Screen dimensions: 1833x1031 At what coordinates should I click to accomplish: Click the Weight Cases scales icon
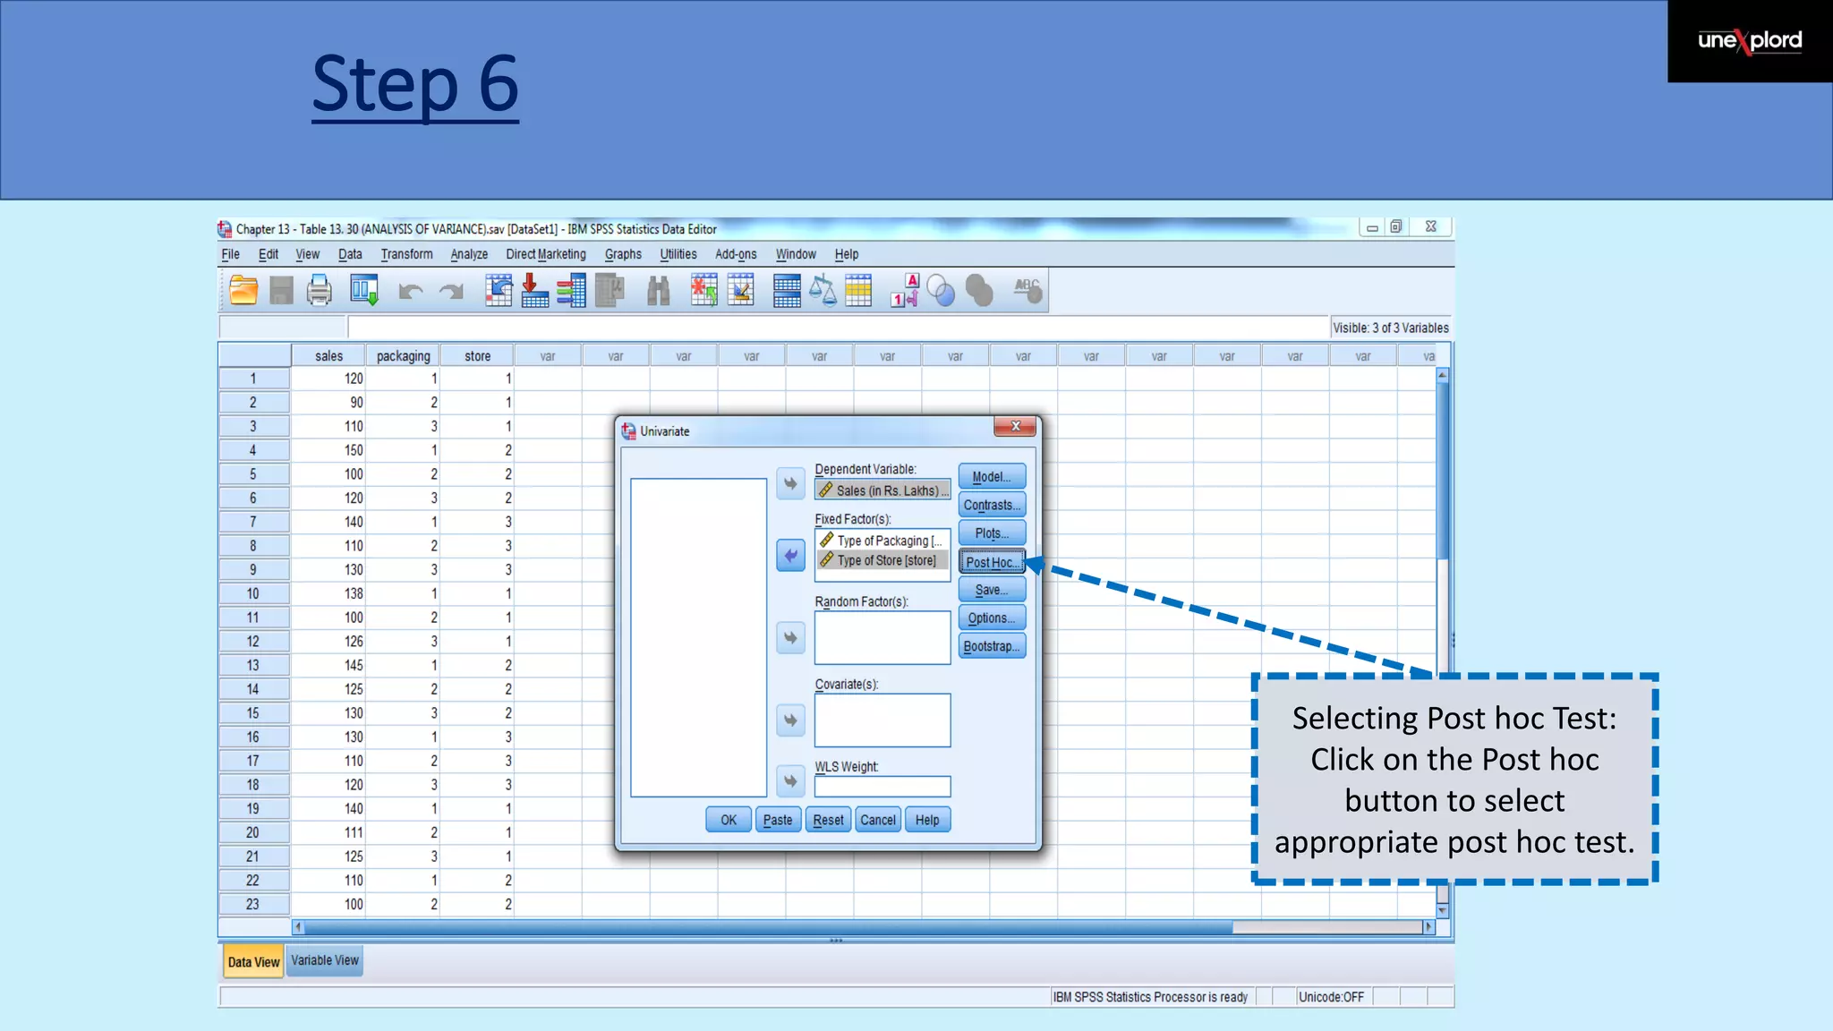point(823,291)
